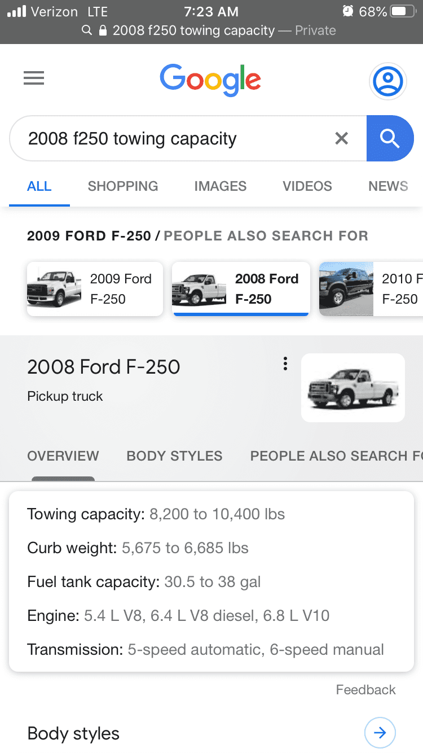
Task: Select the 2010 Ford F-250 card
Action: [x=371, y=289]
